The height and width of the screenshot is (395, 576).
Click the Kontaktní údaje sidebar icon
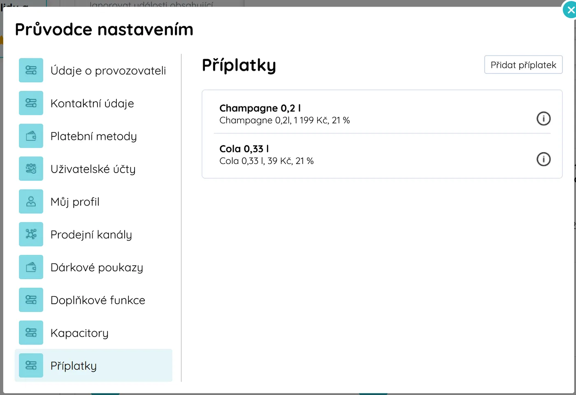31,103
